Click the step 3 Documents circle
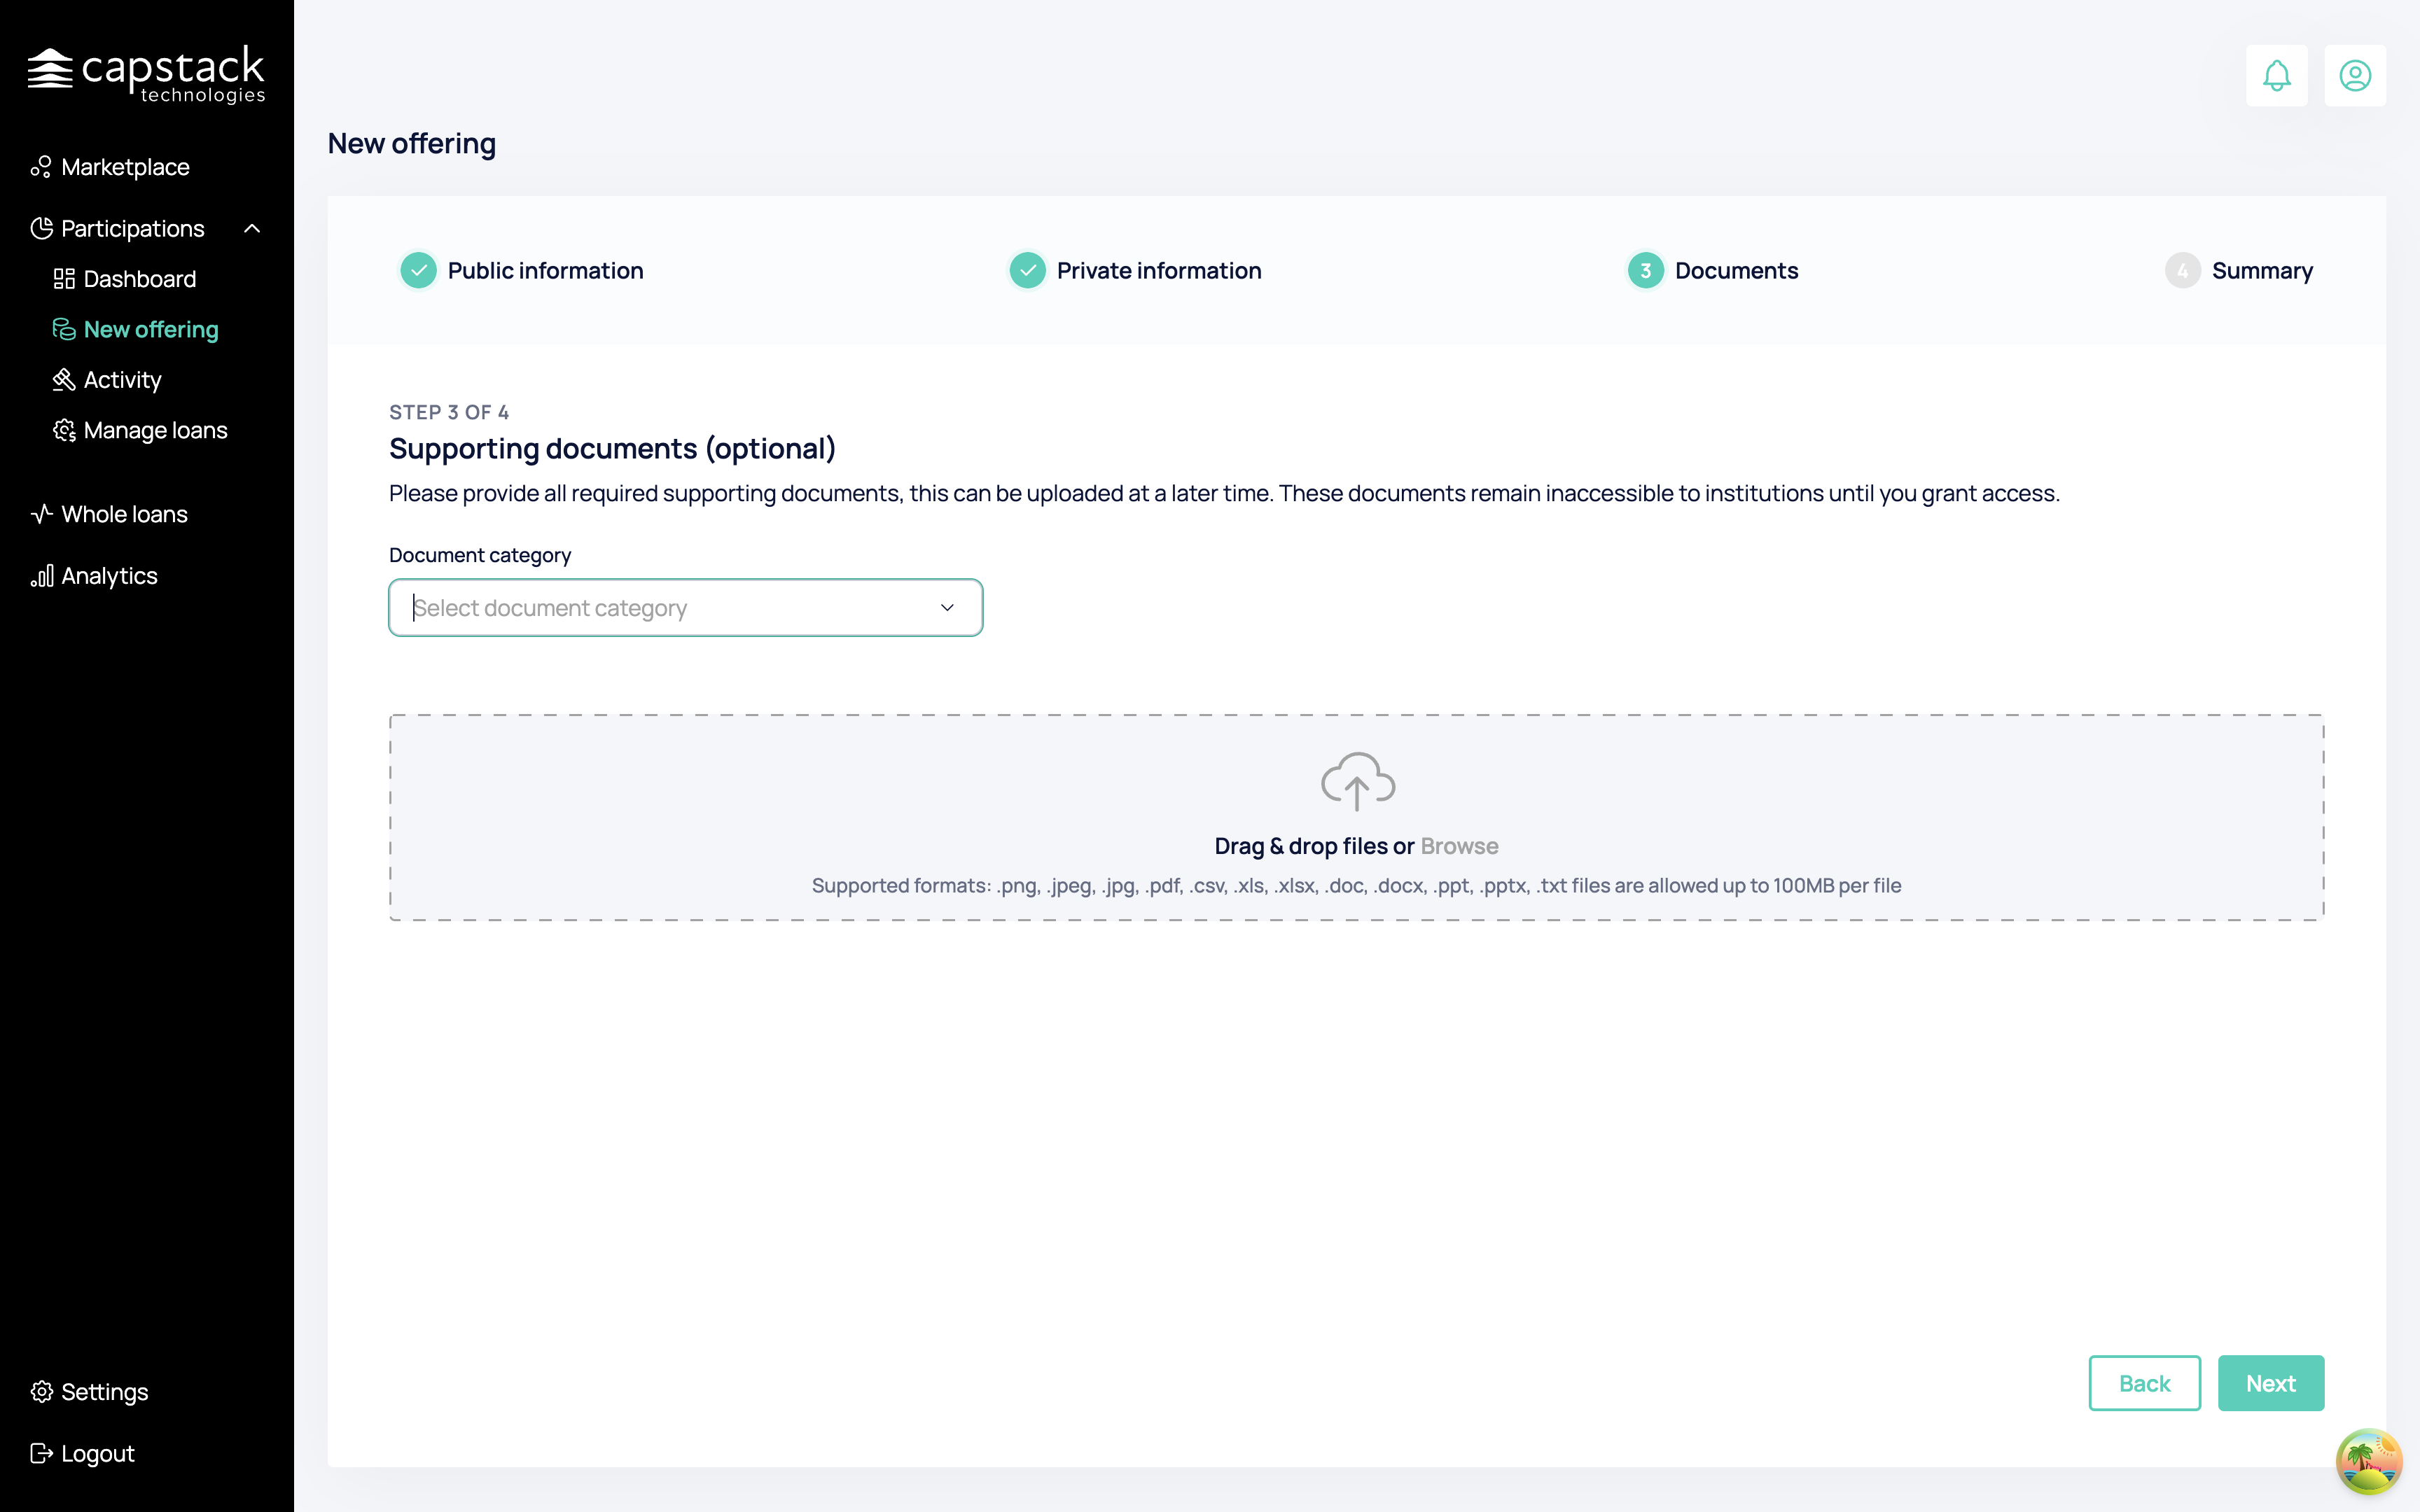Image resolution: width=2420 pixels, height=1512 pixels. pos(1645,270)
